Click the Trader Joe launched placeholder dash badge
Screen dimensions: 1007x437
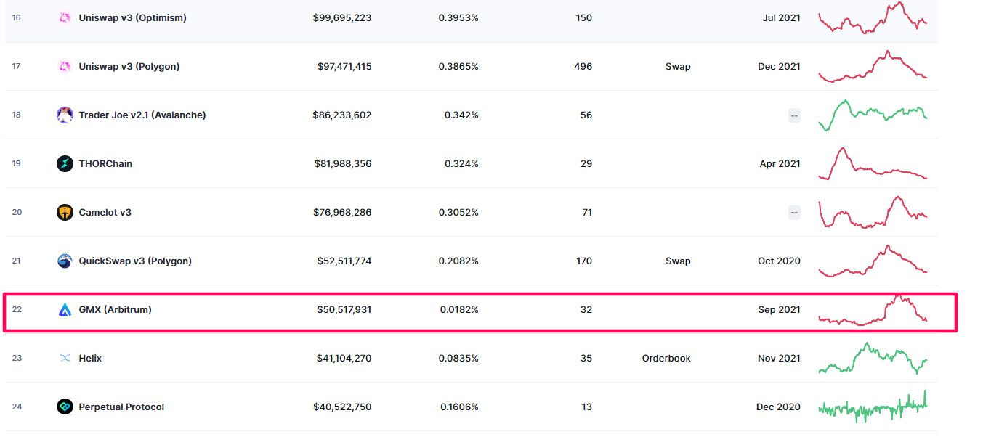pos(794,115)
